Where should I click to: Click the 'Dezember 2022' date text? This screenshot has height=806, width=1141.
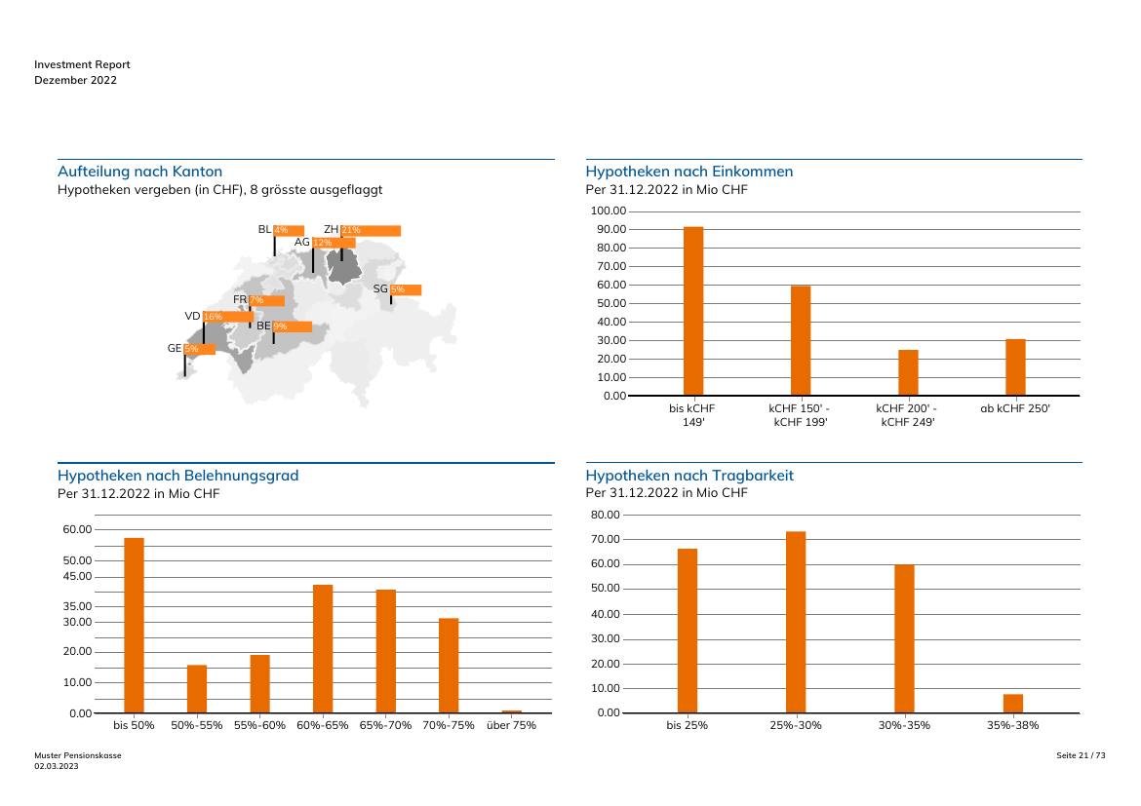tap(75, 80)
